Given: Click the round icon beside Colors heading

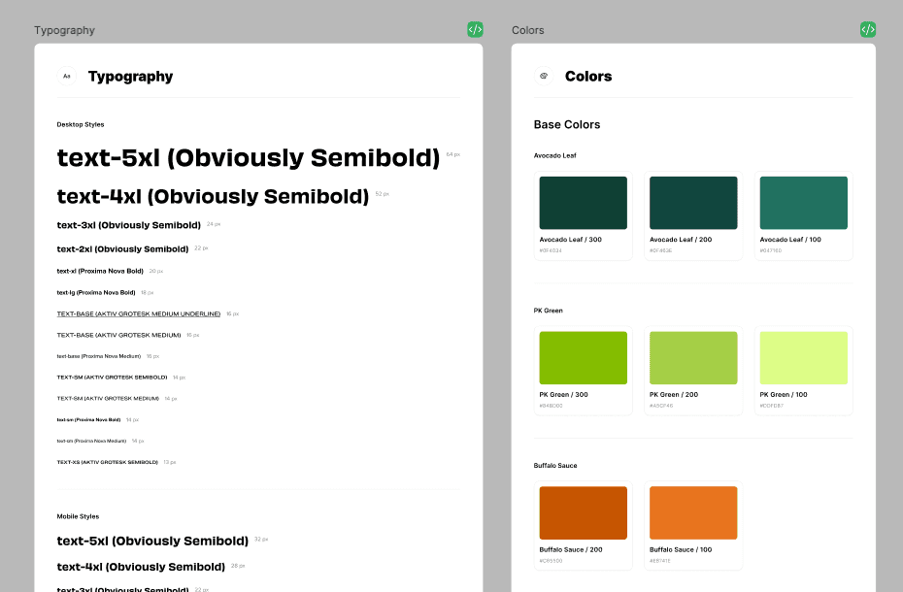Looking at the screenshot, I should pyautogui.click(x=544, y=76).
